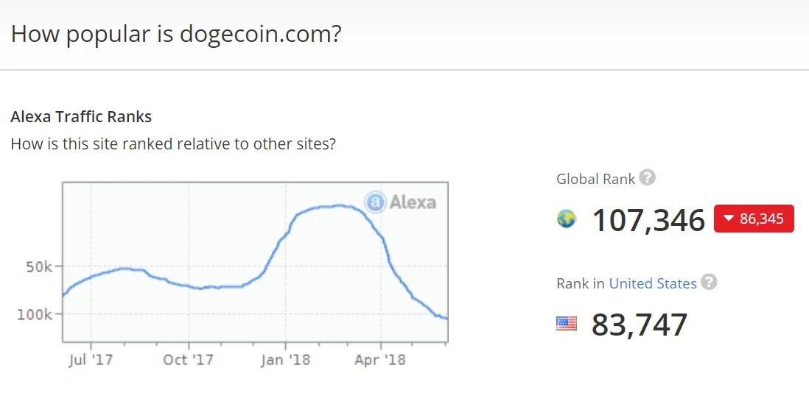Click the Alexa Traffic Ranks heading
The height and width of the screenshot is (393, 809).
coord(81,117)
